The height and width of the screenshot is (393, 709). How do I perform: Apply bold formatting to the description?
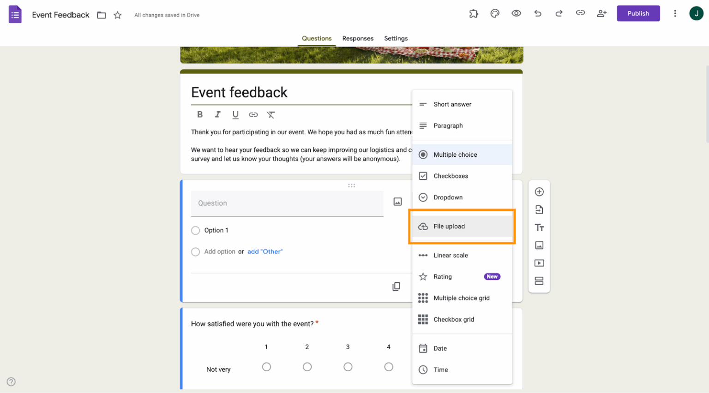coord(200,114)
